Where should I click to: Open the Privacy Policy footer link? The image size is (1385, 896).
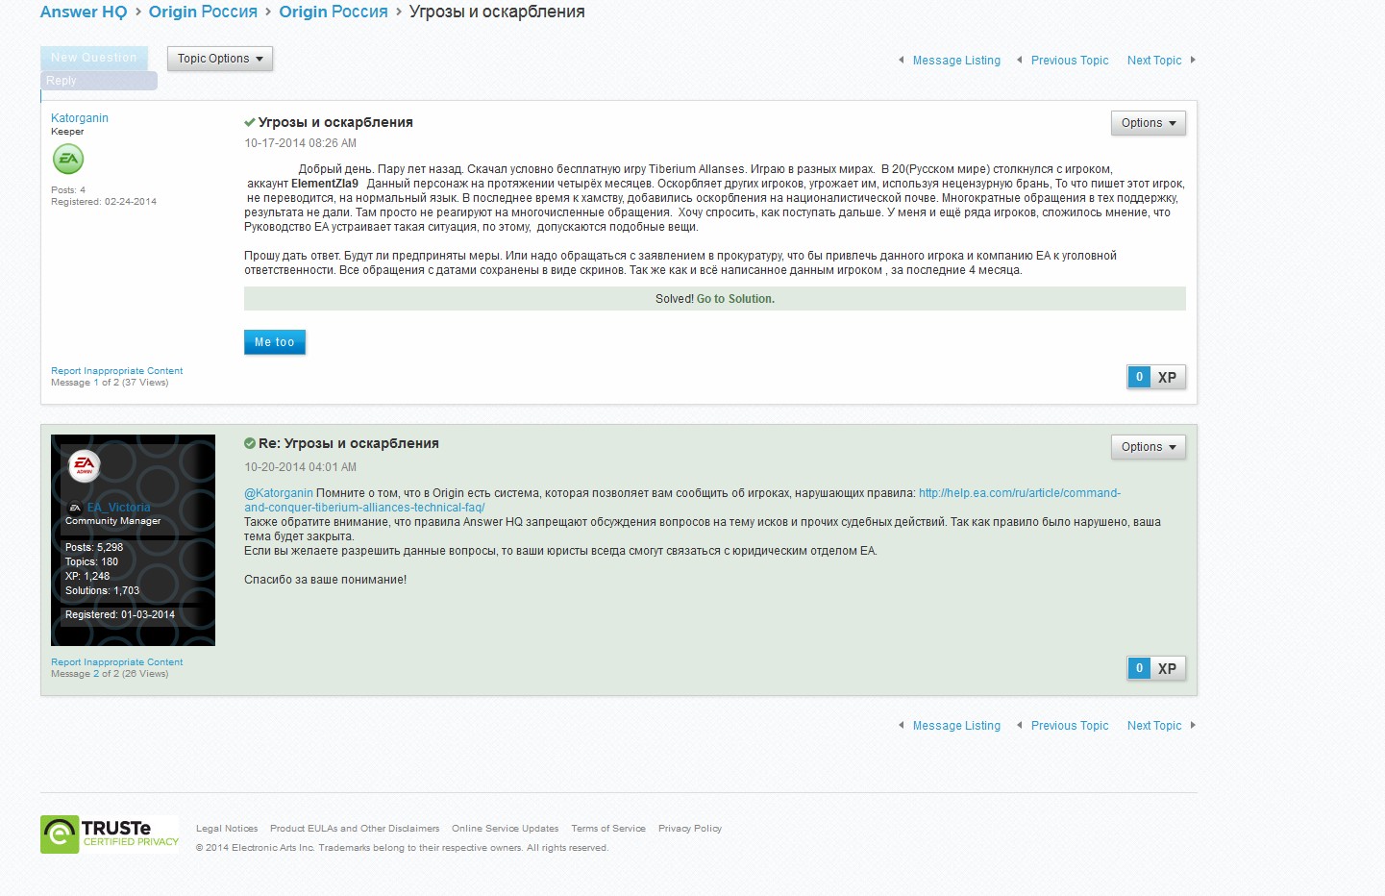click(689, 829)
